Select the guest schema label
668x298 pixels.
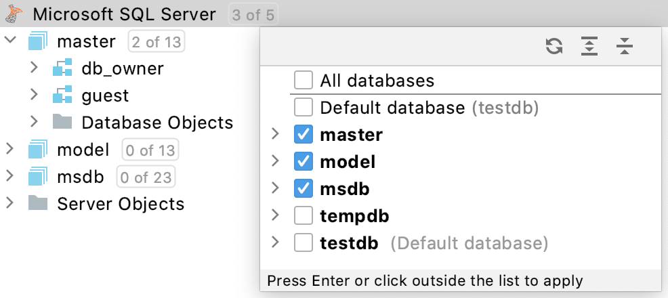pyautogui.click(x=105, y=96)
